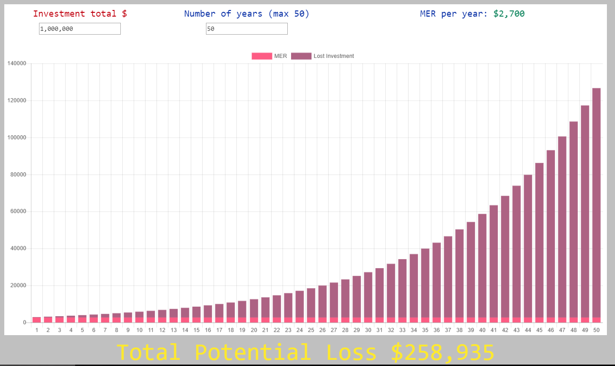Click the x-axis label '28'

click(x=345, y=330)
